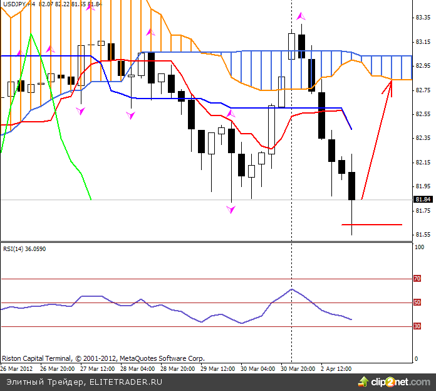Click the clip2net.com logo
This screenshot has width=436, height=391.
(394, 381)
